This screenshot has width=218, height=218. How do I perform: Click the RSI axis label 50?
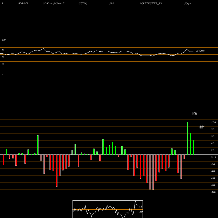pyautogui.click(x=3, y=57)
